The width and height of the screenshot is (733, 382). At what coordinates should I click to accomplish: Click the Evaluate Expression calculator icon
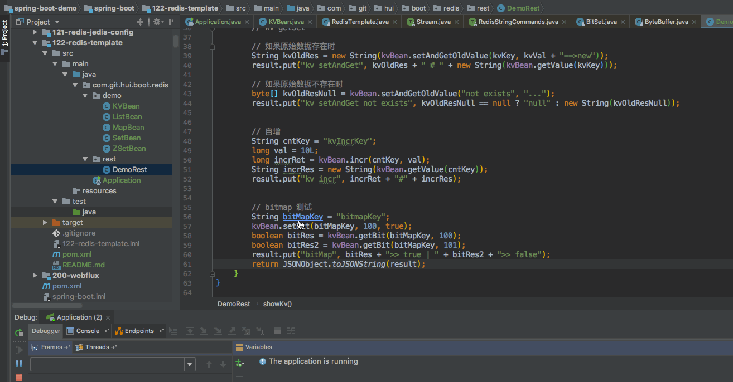click(276, 331)
